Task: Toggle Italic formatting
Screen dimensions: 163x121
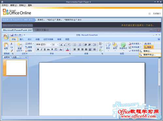Action: click(41, 49)
